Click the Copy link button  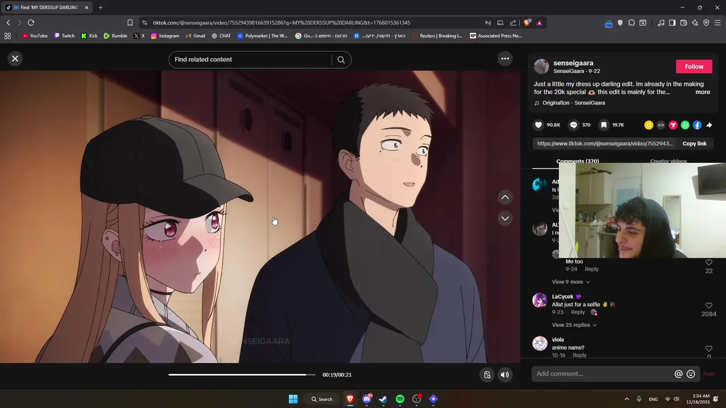(694, 143)
